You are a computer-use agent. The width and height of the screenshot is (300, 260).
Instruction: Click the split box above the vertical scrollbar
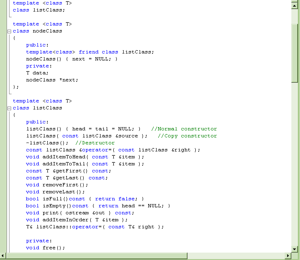[294, 2]
